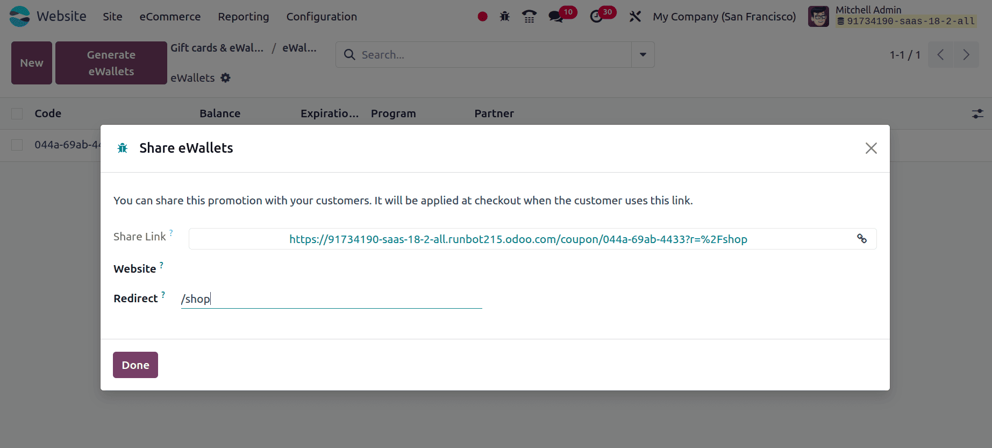The height and width of the screenshot is (448, 992).
Task: Open the VoIP phone icon
Action: click(x=529, y=17)
